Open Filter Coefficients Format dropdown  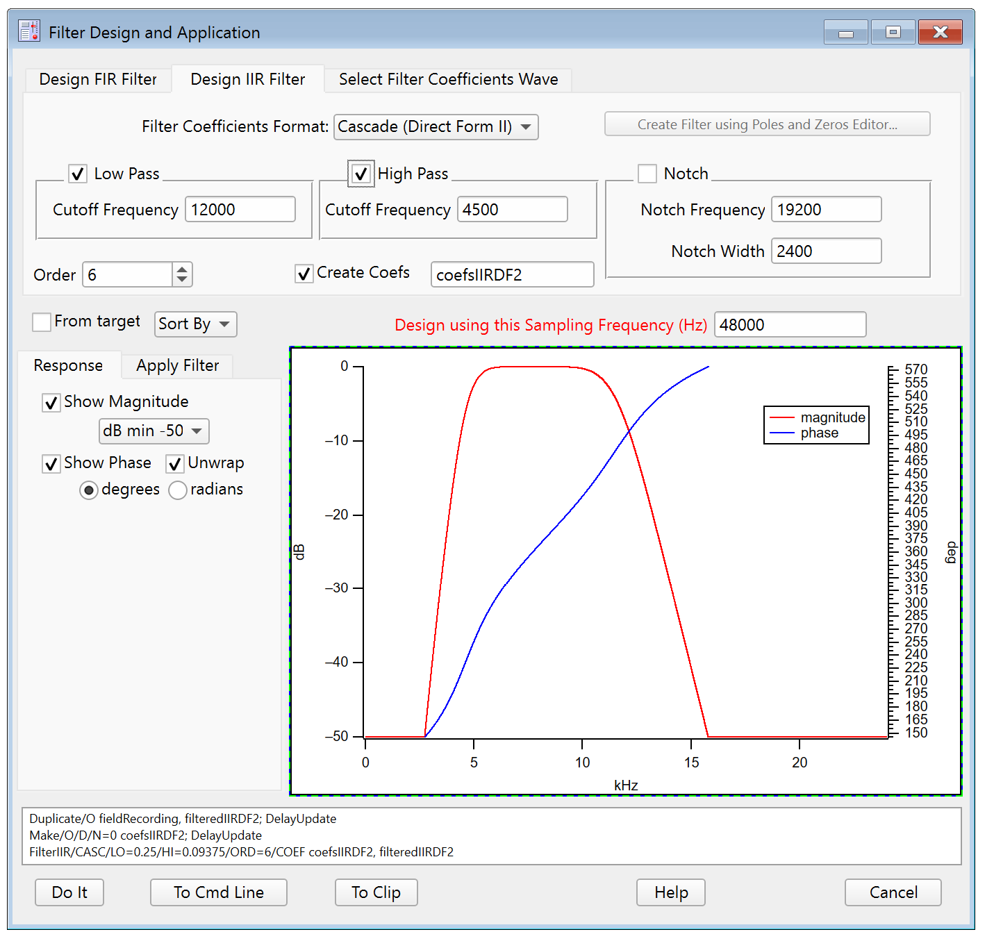436,127
